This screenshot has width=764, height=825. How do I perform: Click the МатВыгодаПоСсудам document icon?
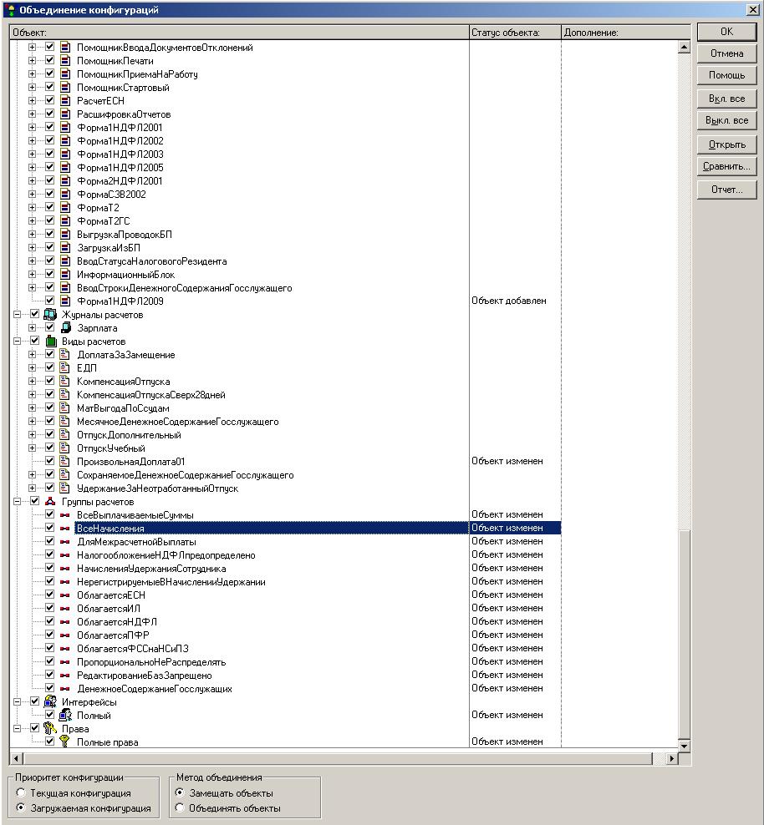click(x=64, y=408)
